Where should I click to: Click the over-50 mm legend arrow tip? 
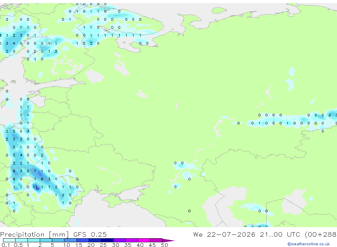[x=169, y=241]
